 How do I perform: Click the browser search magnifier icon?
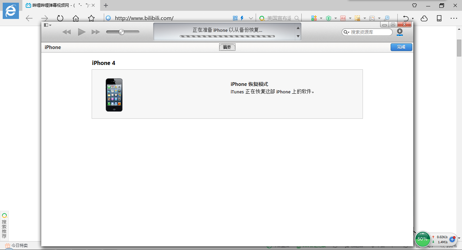(x=297, y=18)
